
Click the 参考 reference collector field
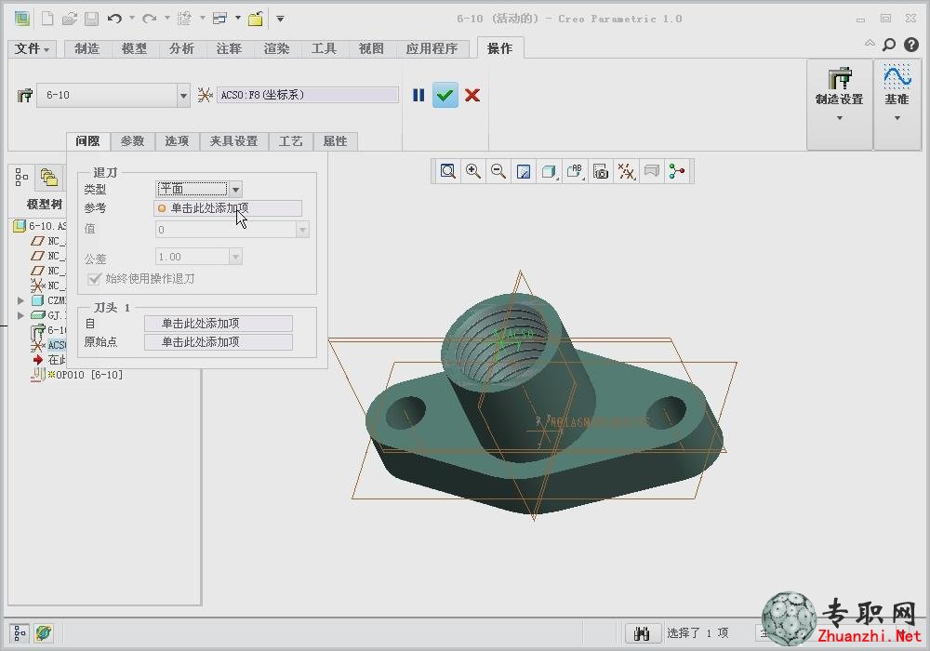pos(228,208)
